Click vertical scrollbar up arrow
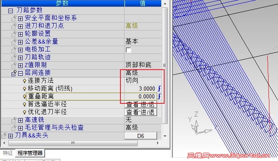This screenshot has height=161, width=278. pyautogui.click(x=165, y=4)
